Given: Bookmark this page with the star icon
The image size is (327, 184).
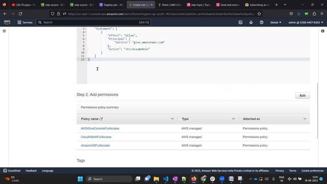Looking at the screenshot, I should tap(259, 14).
